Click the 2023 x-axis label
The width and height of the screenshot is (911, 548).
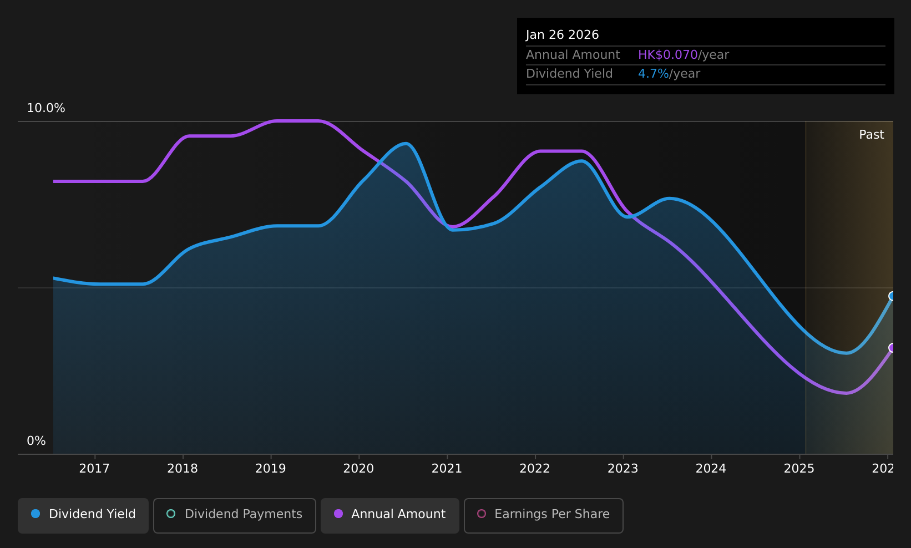point(623,469)
